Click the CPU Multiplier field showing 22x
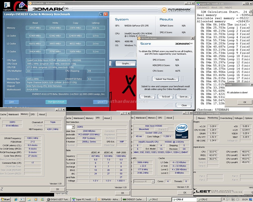This screenshot has width=253, height=202. pos(35,71)
